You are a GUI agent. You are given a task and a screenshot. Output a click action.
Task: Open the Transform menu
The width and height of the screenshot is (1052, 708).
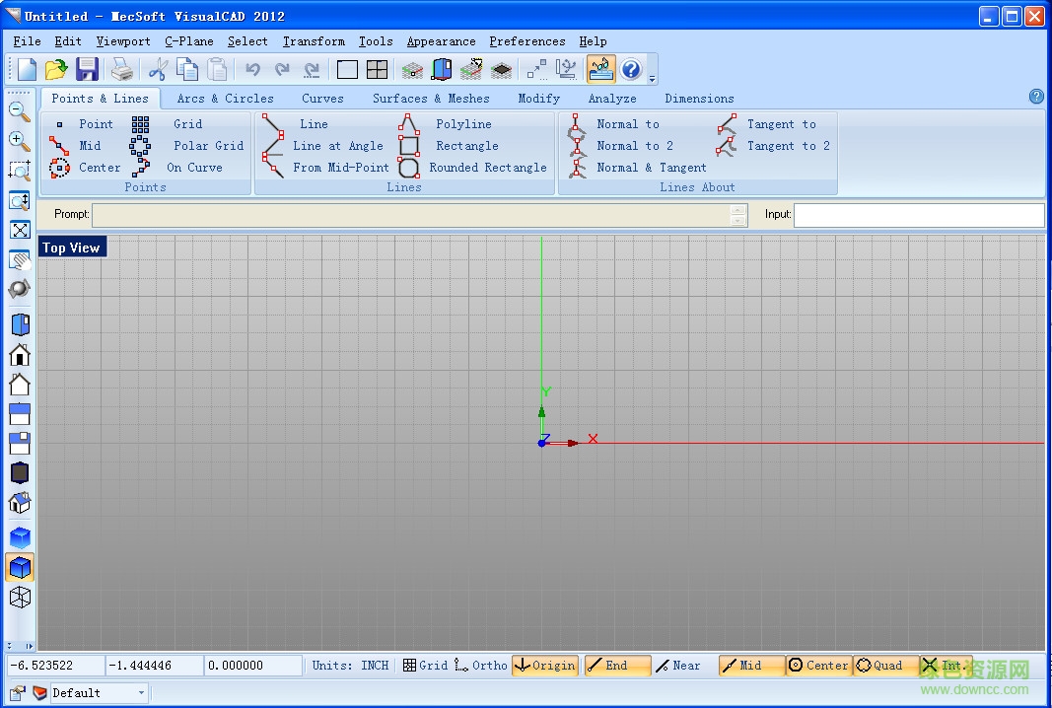pyautogui.click(x=314, y=41)
